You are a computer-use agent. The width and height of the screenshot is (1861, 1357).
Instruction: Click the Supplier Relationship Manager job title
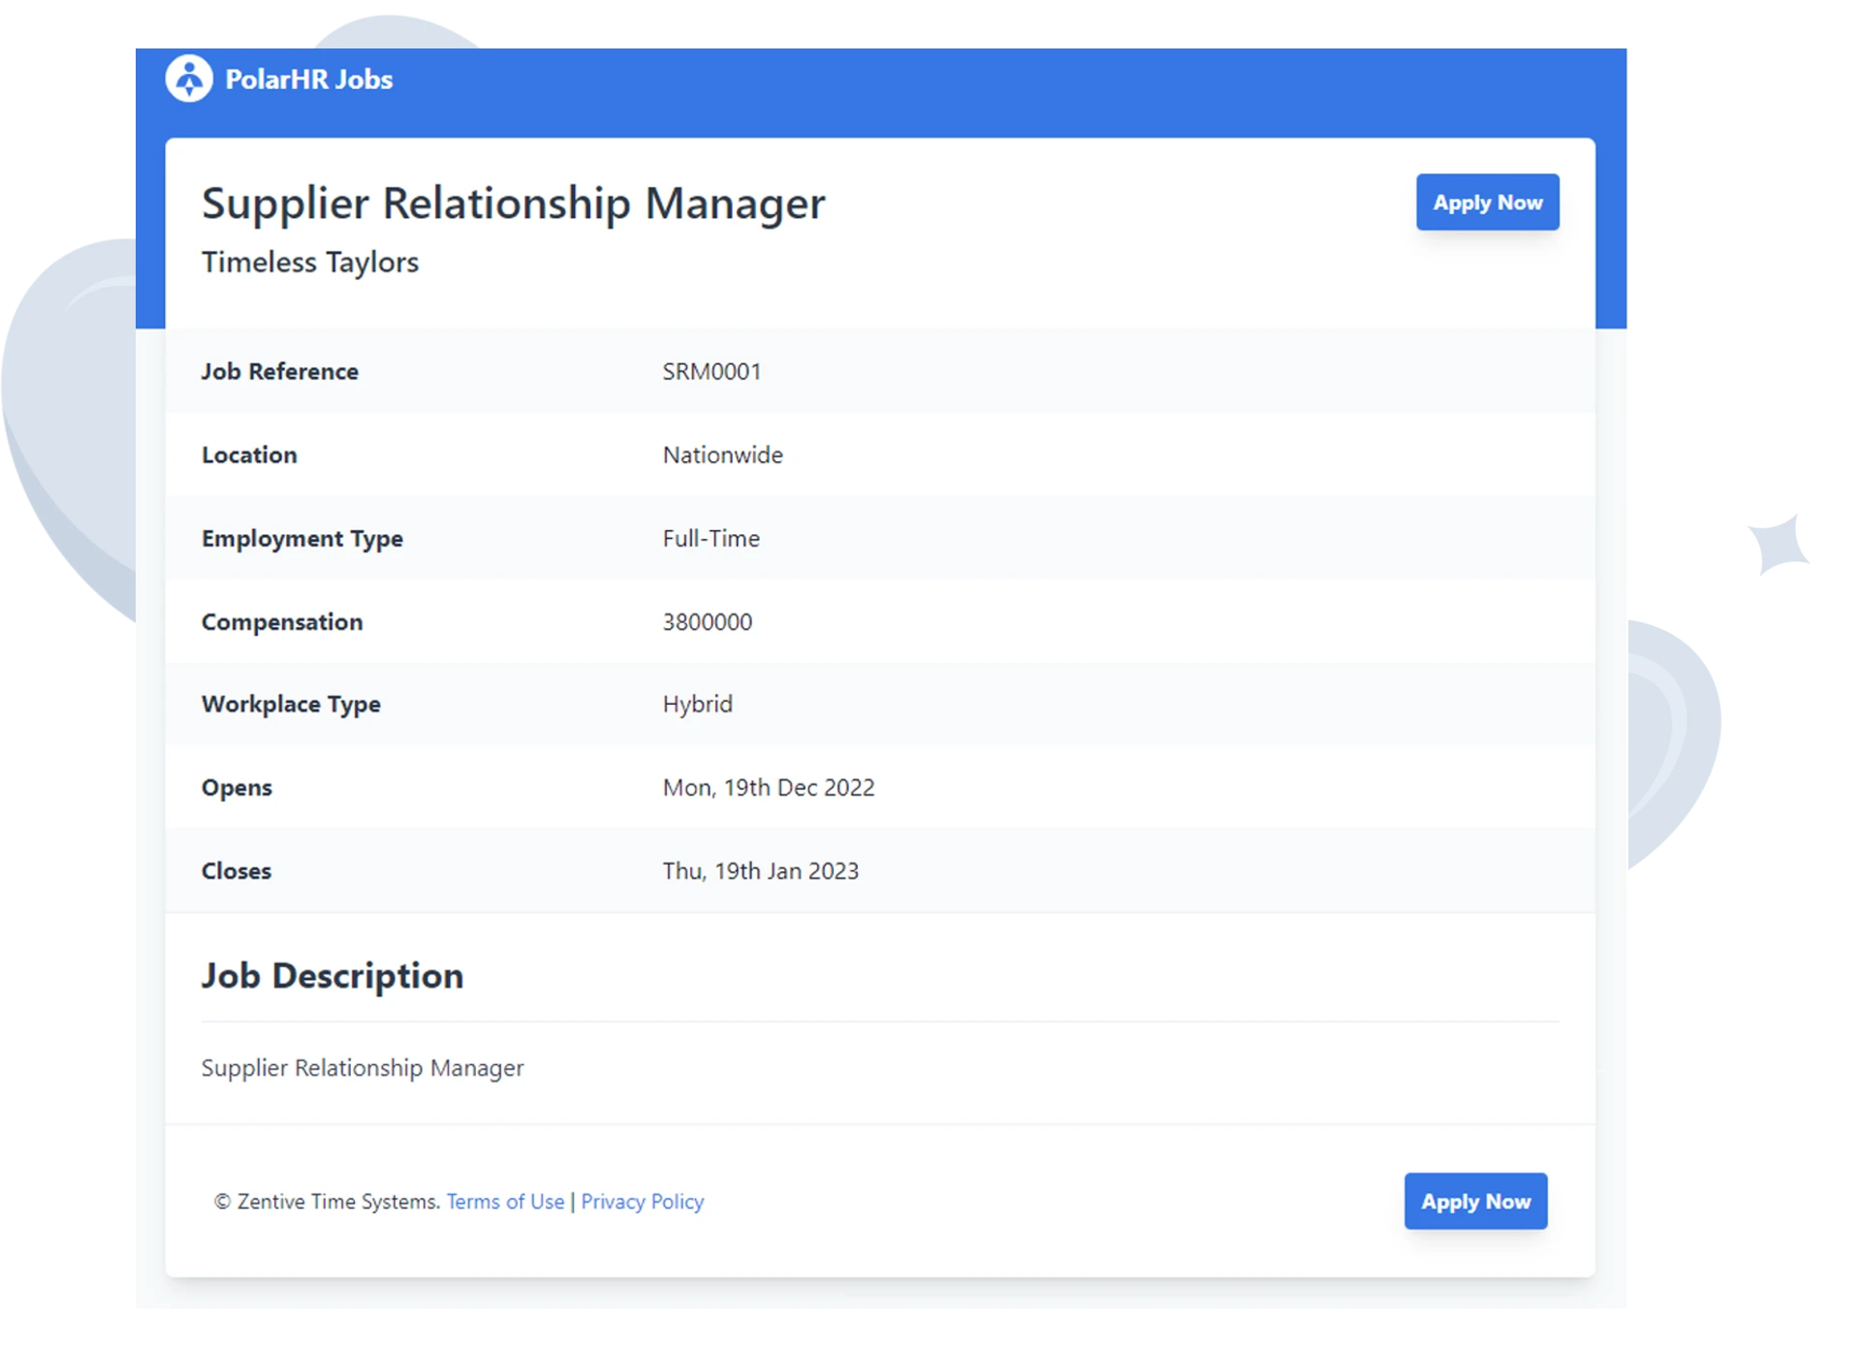pos(513,203)
